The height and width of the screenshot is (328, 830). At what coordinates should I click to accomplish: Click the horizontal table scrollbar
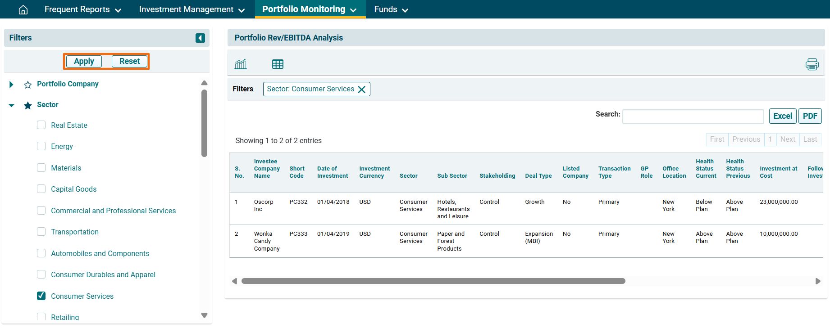[433, 281]
